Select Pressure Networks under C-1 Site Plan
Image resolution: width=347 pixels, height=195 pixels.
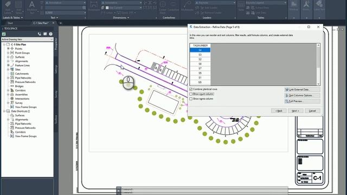pos(25,82)
